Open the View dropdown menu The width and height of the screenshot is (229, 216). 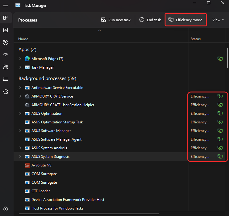[x=218, y=20]
